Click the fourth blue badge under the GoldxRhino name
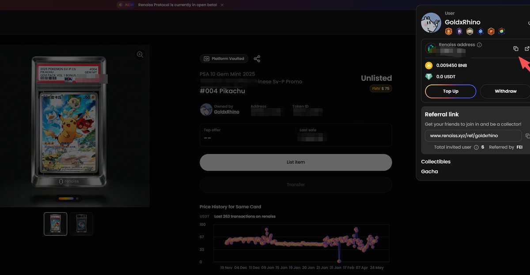 tap(481, 31)
